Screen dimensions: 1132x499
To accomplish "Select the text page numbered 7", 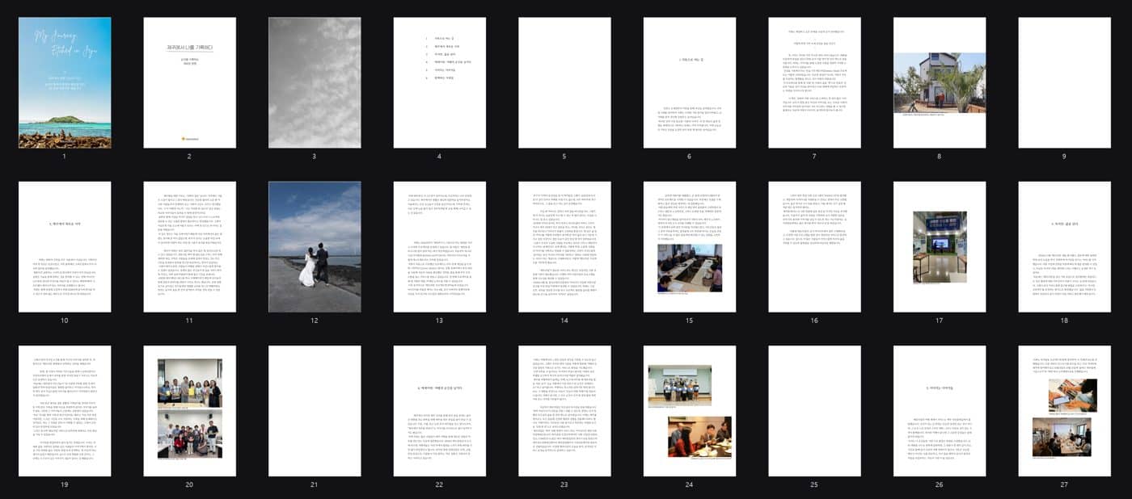I will 814,82.
